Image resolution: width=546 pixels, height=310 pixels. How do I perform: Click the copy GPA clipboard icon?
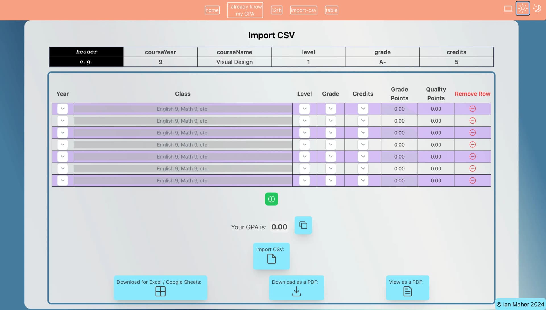303,225
